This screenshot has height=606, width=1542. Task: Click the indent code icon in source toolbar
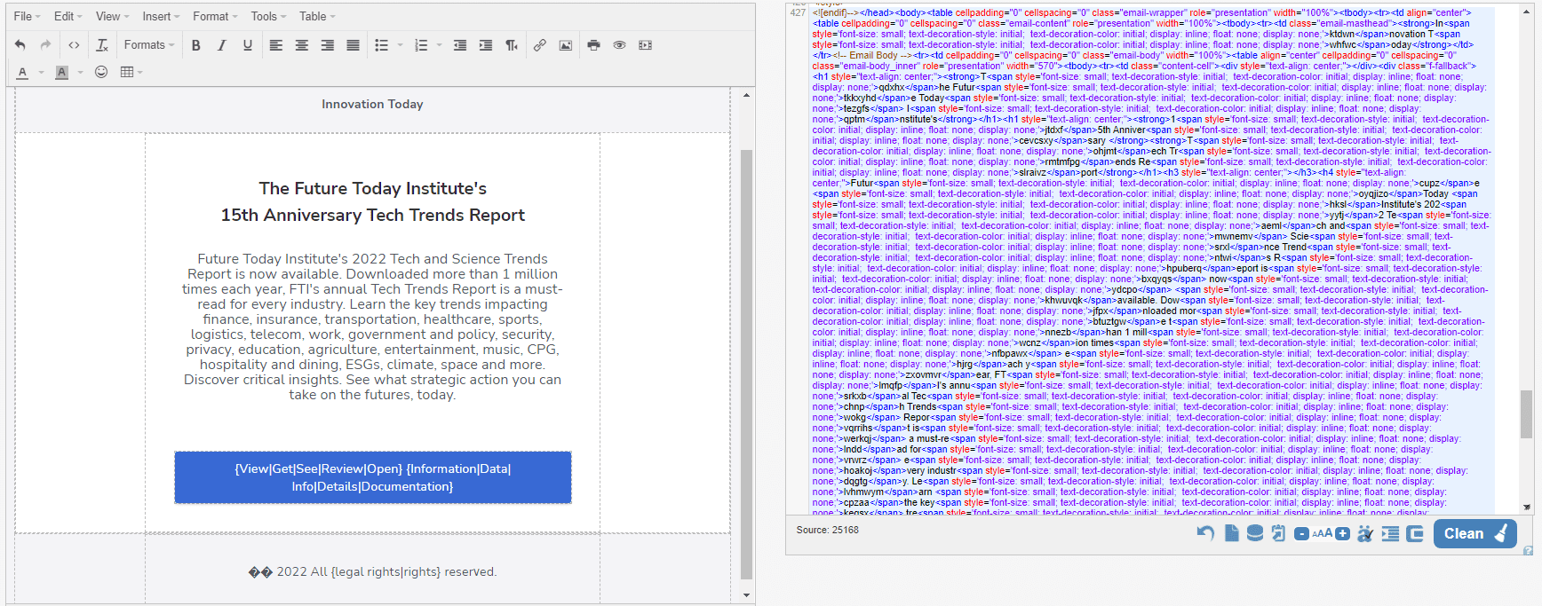[x=1390, y=533]
